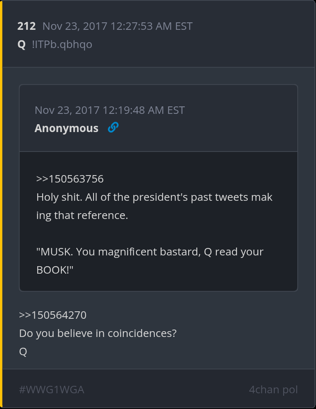The height and width of the screenshot is (409, 316).
Task: Click the yellow bar on the left edge
Action: point(1,204)
